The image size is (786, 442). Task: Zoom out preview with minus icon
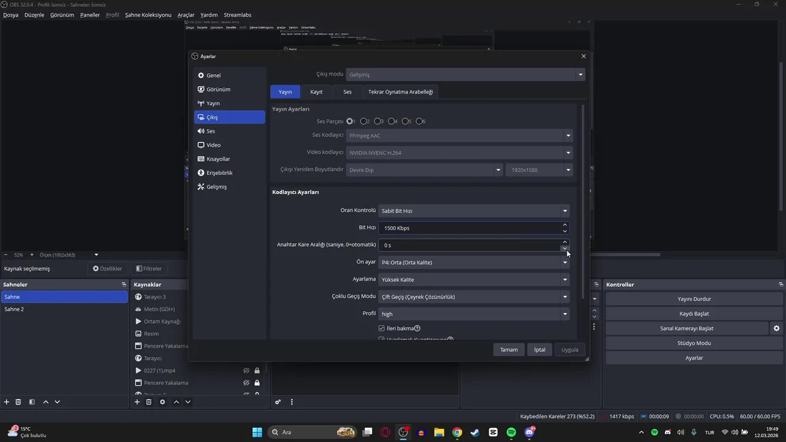point(6,255)
